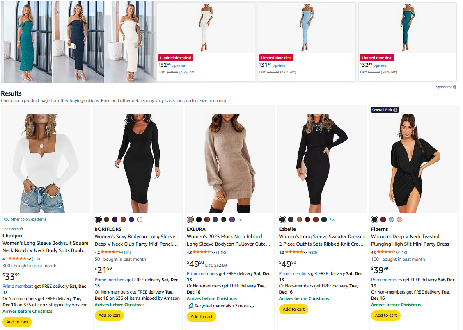Screen dimensions: 463x330
Task: Click the Overall Pick info icon
Action: click(x=395, y=110)
